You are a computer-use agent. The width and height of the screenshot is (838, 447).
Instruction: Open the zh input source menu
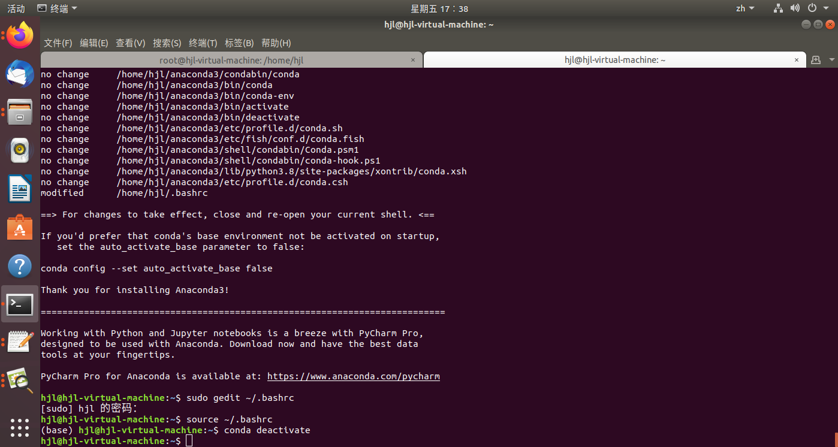tap(745, 8)
